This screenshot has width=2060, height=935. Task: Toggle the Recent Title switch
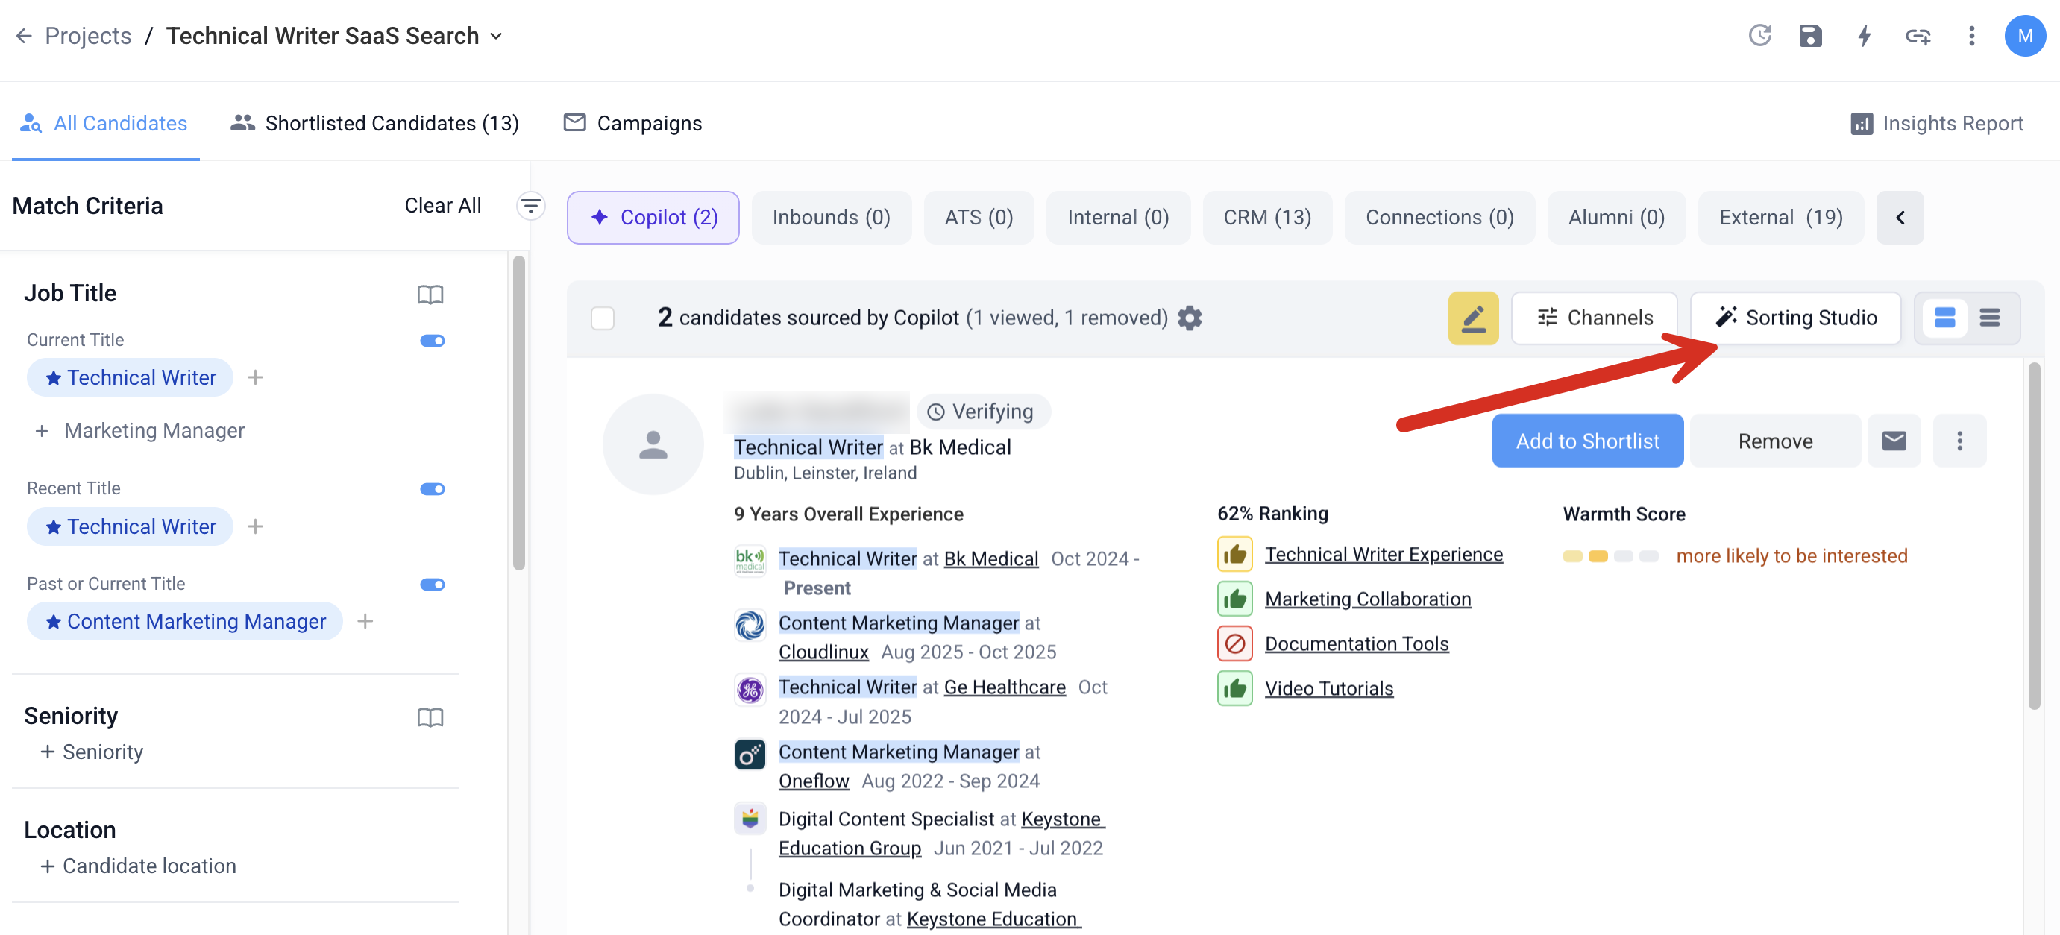click(432, 489)
